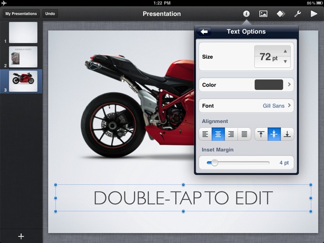Align text left
The height and width of the screenshot is (243, 324).
tap(205, 134)
